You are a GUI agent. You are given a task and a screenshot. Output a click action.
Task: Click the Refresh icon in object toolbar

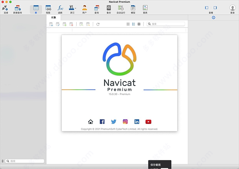98,24
